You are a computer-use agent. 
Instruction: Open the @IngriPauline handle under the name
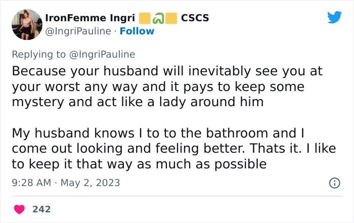78,31
